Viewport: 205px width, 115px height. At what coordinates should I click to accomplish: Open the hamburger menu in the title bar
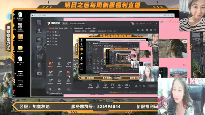(147, 23)
